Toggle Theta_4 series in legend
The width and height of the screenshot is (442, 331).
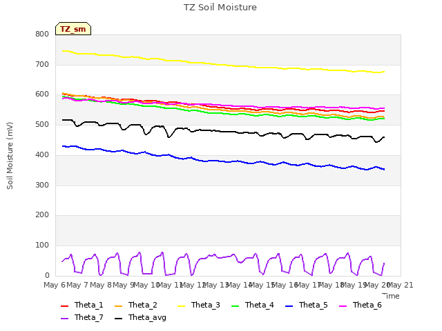click(253, 305)
